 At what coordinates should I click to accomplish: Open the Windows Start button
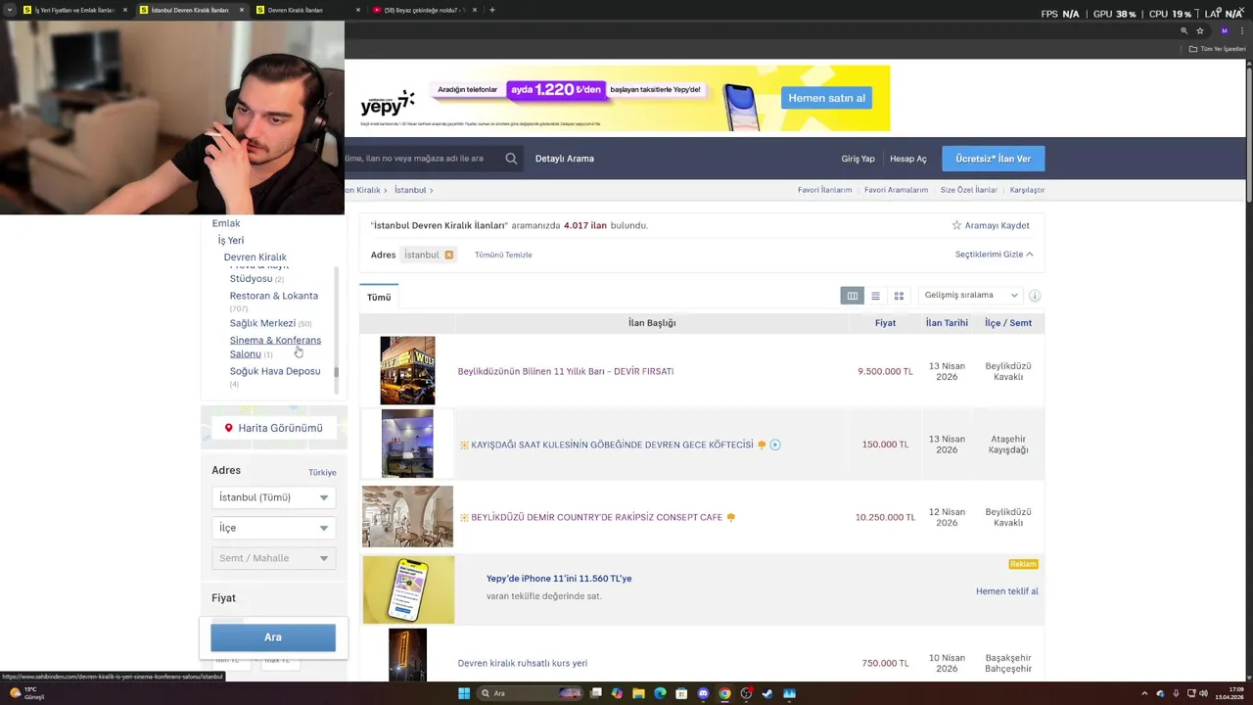point(464,693)
